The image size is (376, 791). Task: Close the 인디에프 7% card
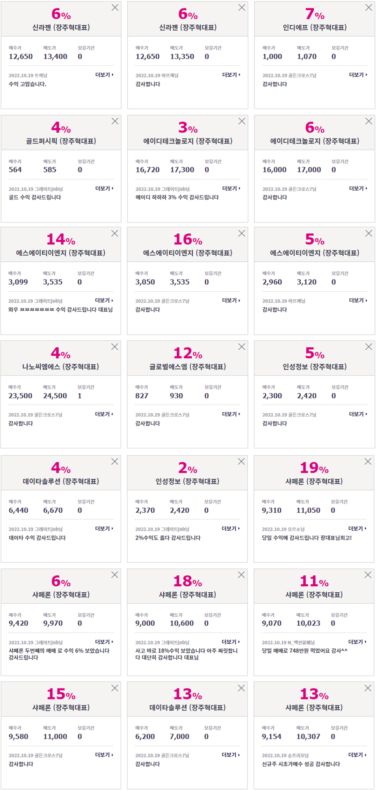(x=369, y=7)
